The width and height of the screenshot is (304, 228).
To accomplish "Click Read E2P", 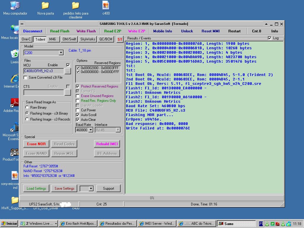I will click(x=113, y=31).
